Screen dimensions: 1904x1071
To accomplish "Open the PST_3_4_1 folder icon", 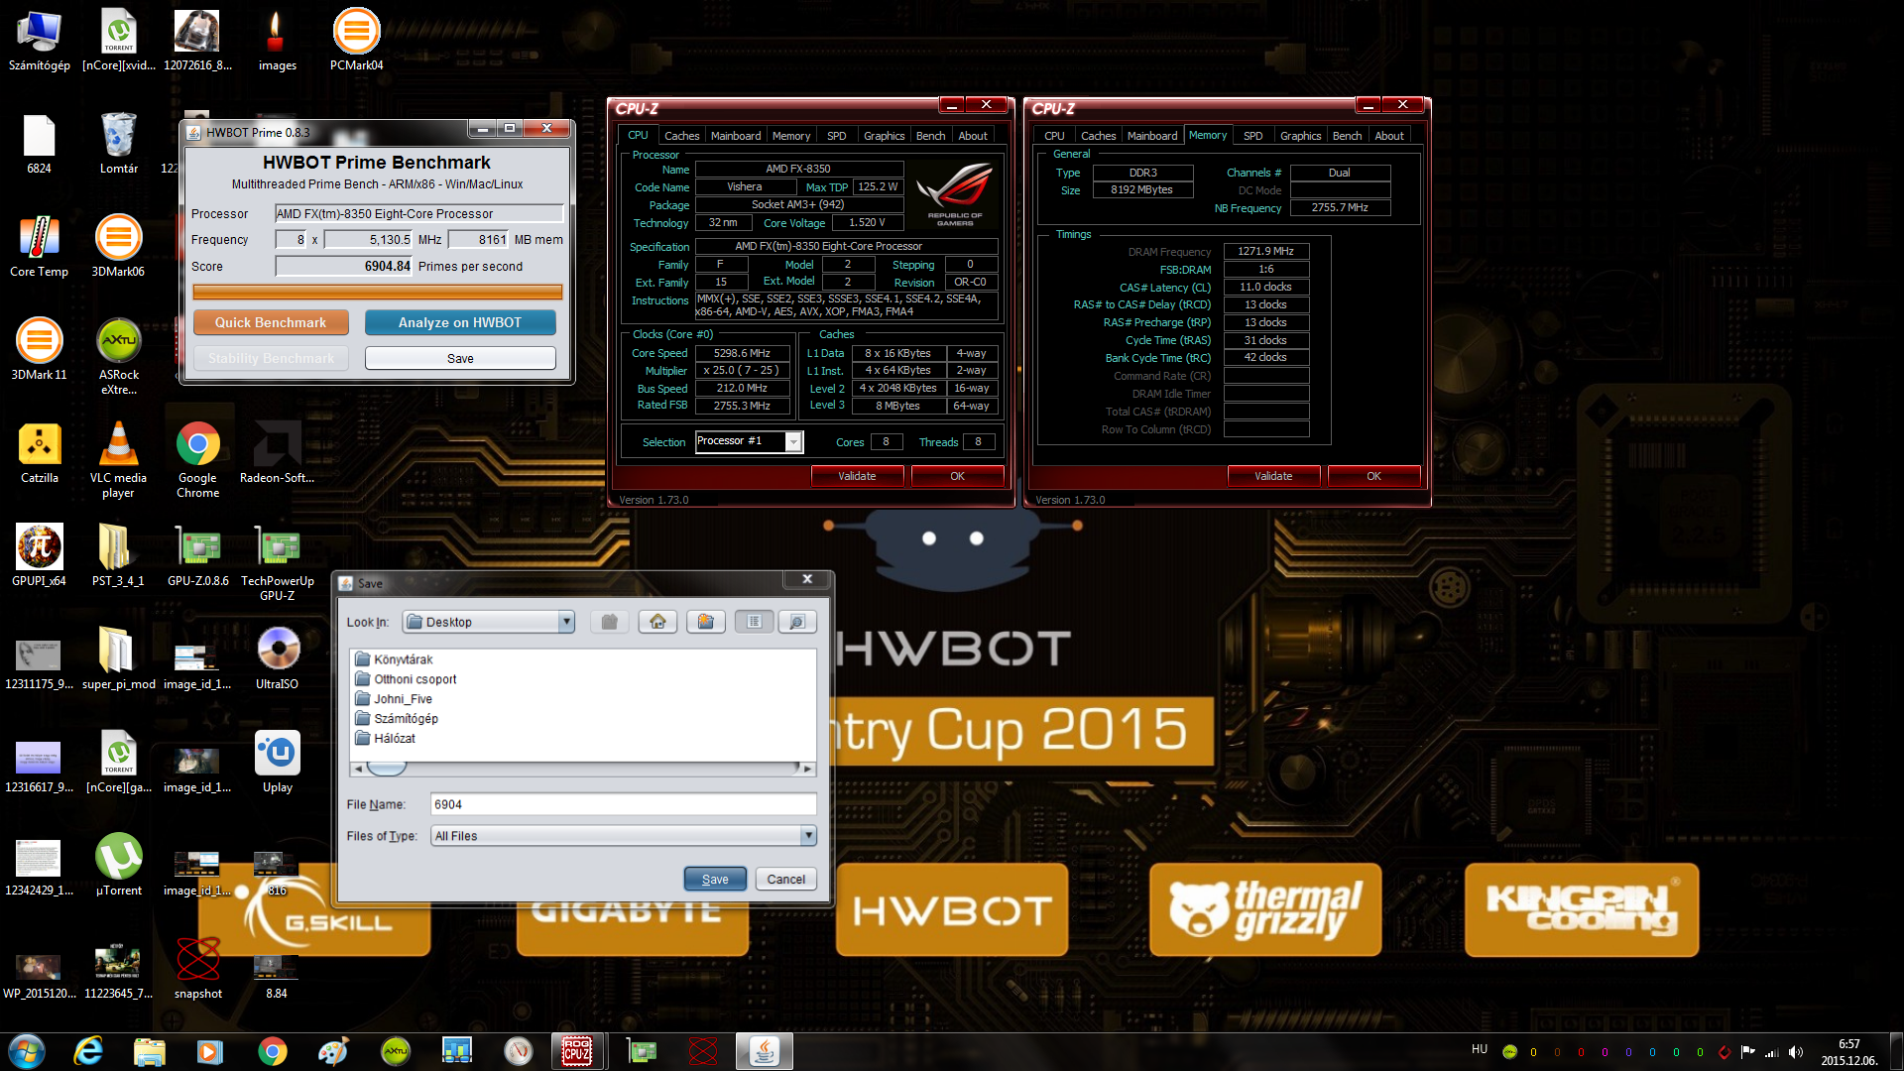I will [x=118, y=555].
